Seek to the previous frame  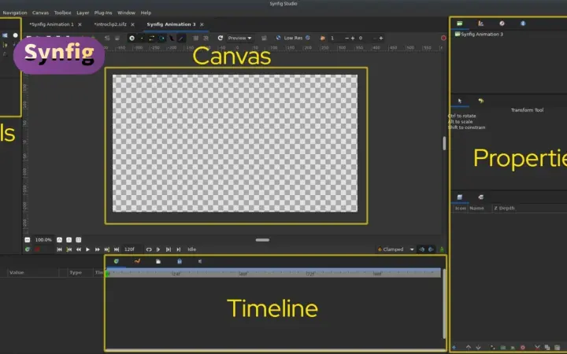(x=79, y=249)
